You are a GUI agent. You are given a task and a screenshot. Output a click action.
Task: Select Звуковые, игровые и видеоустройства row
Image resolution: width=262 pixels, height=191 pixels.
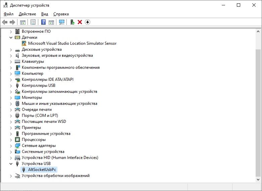pos(57,55)
